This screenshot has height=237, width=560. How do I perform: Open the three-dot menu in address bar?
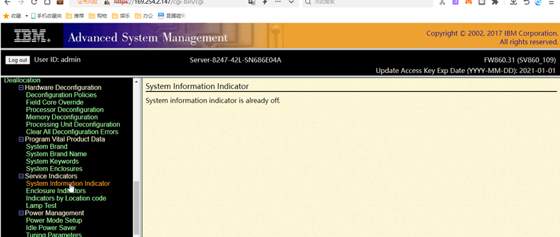278,2
